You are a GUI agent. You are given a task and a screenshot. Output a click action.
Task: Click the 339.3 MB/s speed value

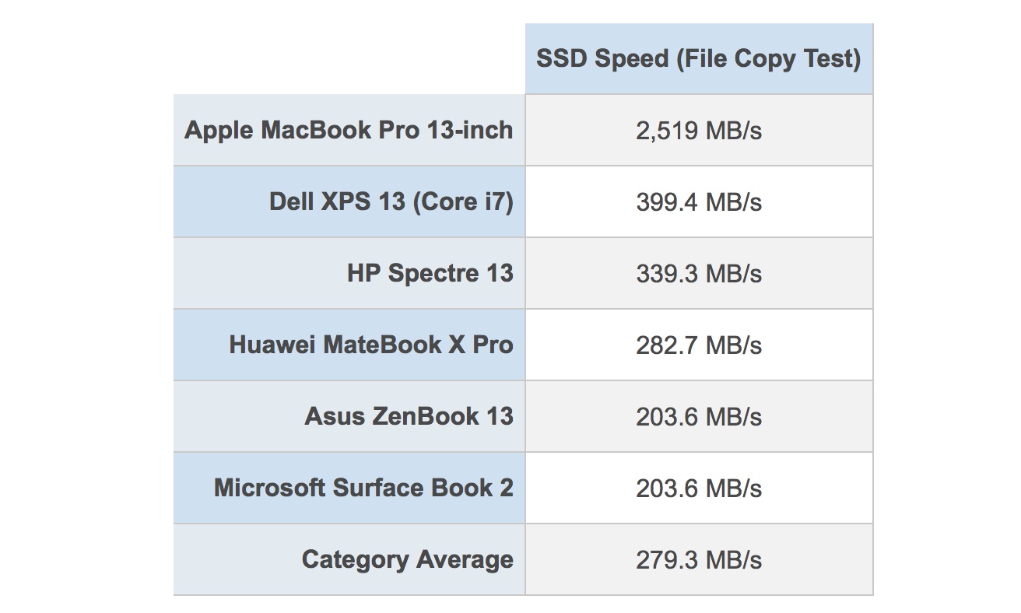click(698, 274)
